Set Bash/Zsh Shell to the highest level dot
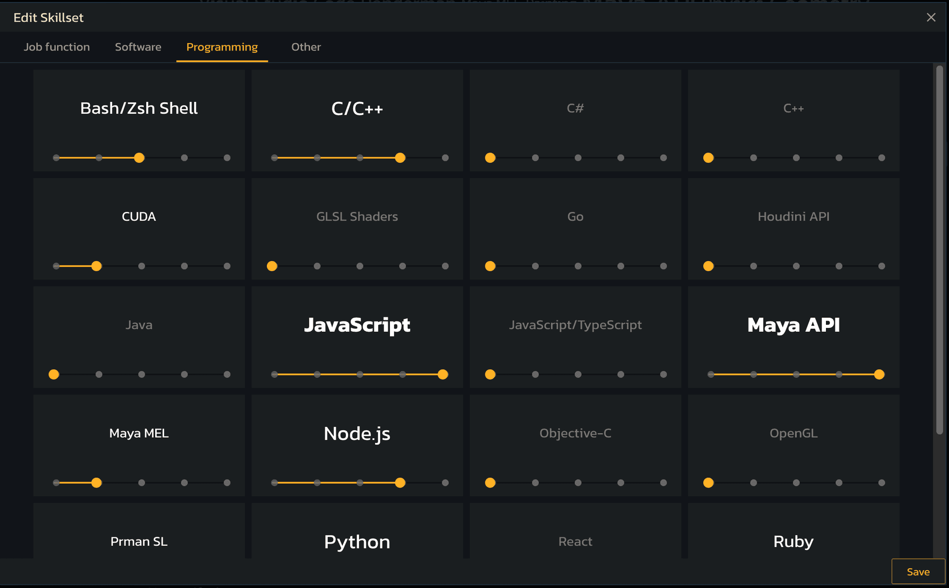The image size is (949, 588). (227, 158)
